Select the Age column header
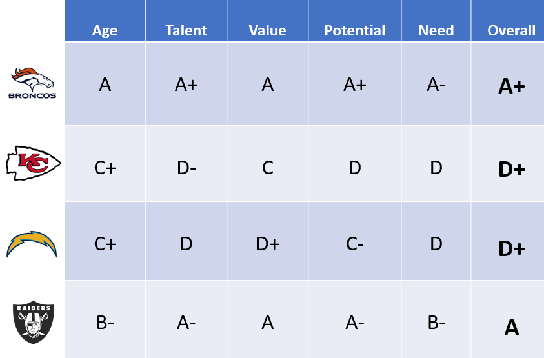The image size is (544, 358). (x=105, y=21)
